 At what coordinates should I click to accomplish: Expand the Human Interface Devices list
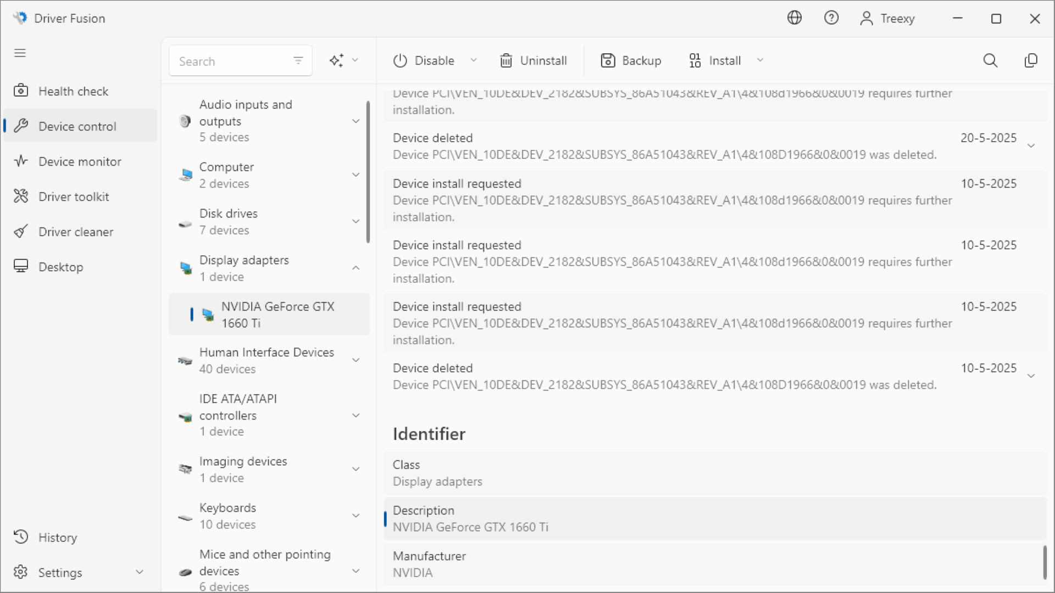pyautogui.click(x=356, y=360)
